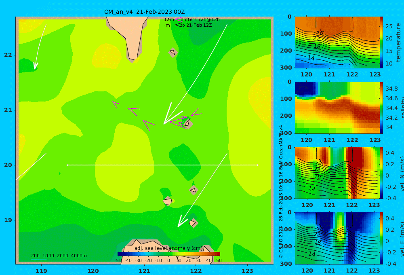Click the map title "OM_an_v4 21-Feb-2023 00Z"
The height and width of the screenshot is (275, 404).
coord(144,12)
